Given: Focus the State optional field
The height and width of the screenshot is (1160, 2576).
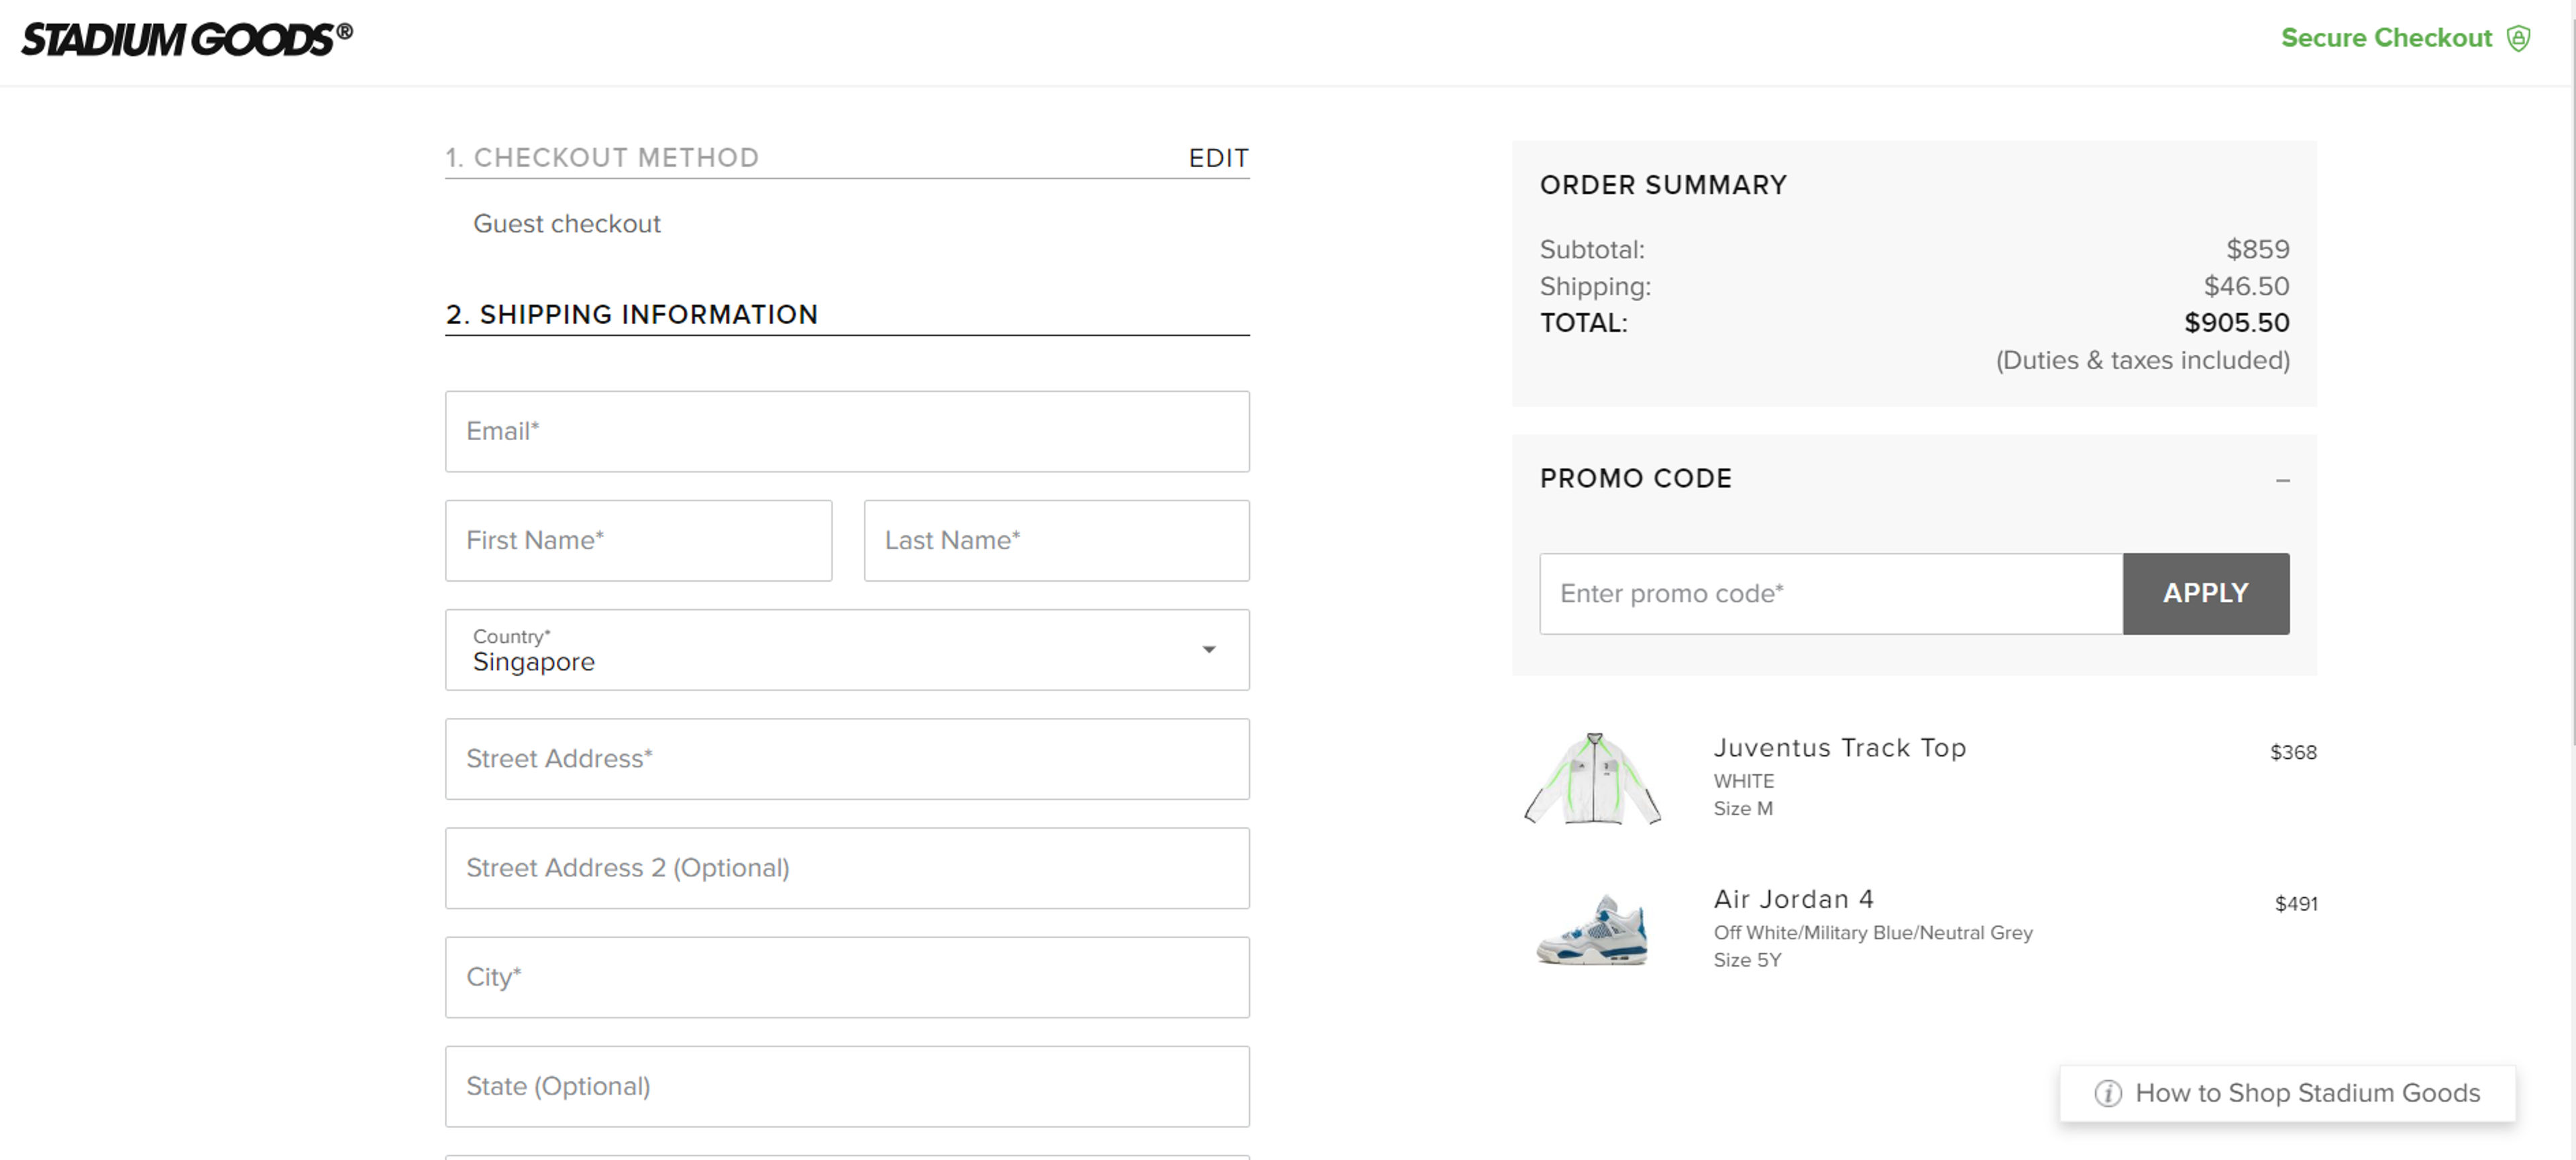Looking at the screenshot, I should pos(847,1086).
